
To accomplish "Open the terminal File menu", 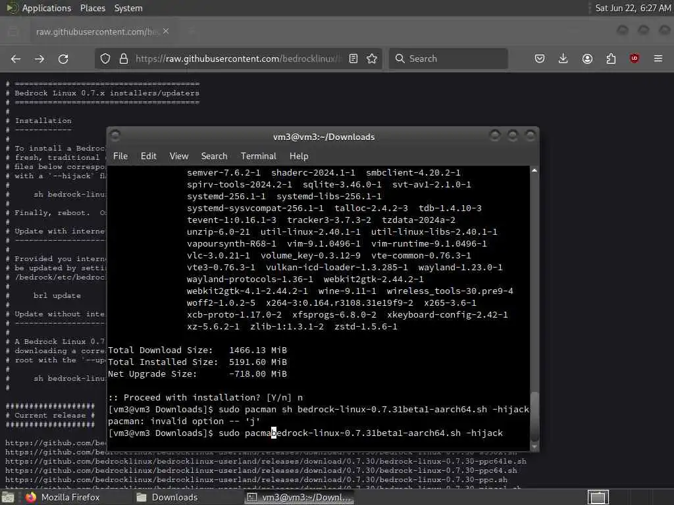I will pyautogui.click(x=120, y=156).
